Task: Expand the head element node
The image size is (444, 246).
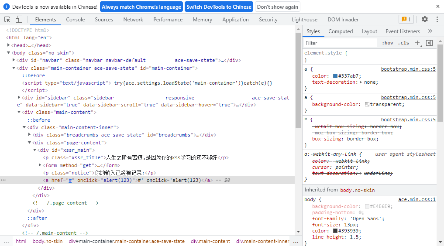Action: click(x=9, y=45)
